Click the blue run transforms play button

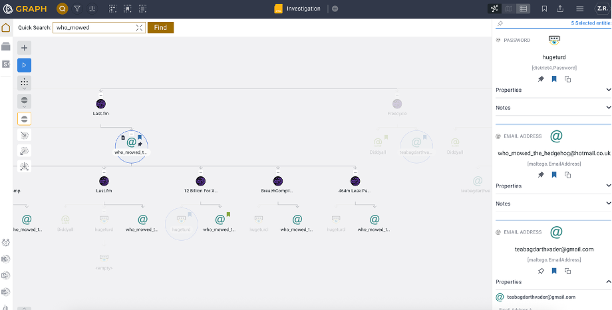point(24,65)
